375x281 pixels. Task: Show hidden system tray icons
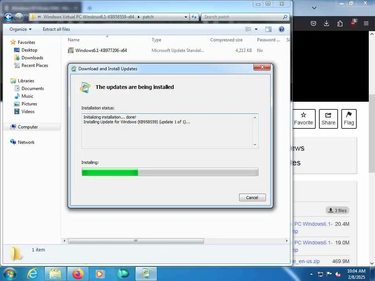tap(311, 274)
